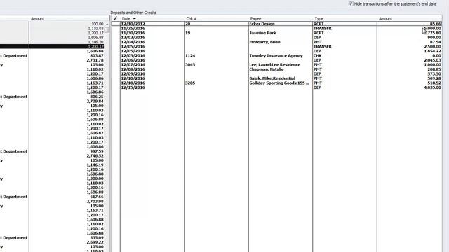Select the 803.87 Department payment in left list
This screenshot has height=252, width=449.
coord(52,56)
